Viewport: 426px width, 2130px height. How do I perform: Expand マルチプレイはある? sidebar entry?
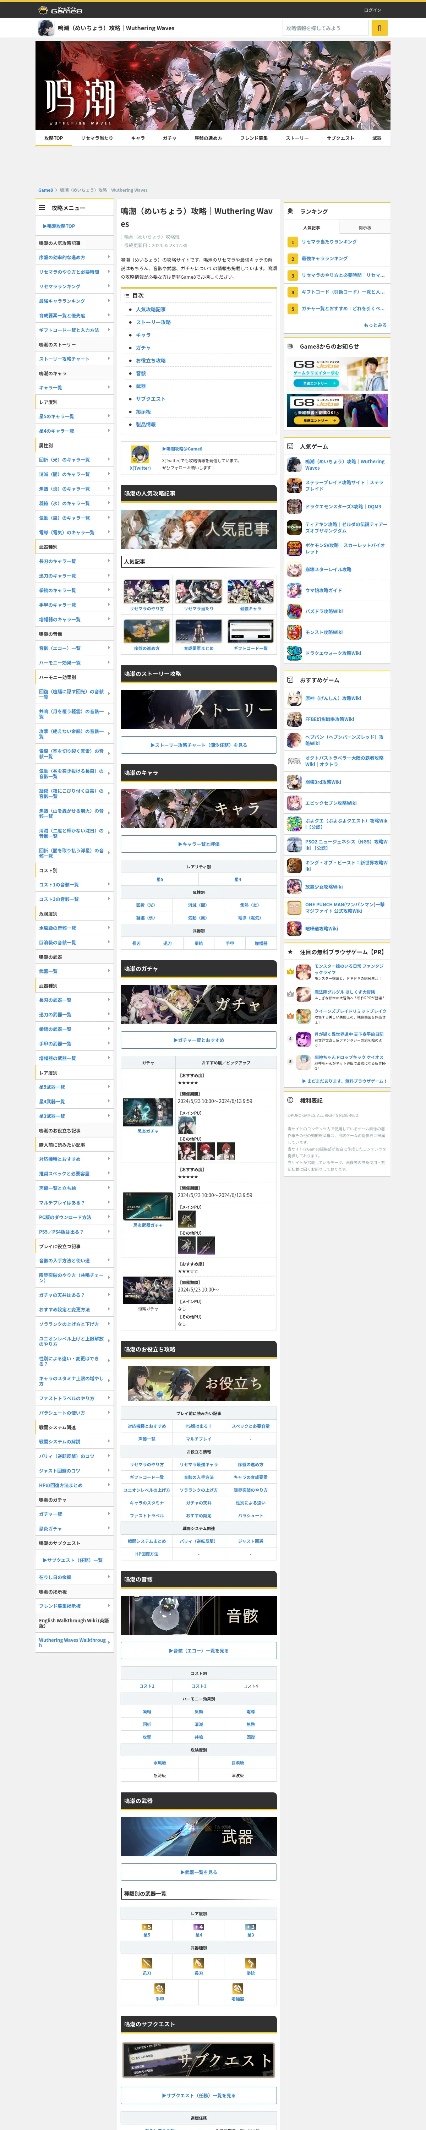75,1203
